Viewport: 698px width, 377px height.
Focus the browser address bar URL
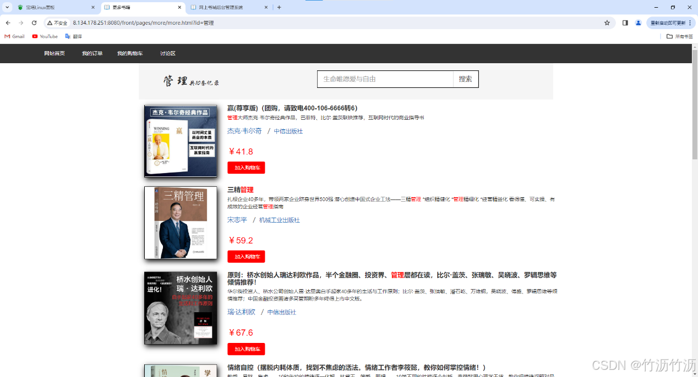click(x=143, y=23)
